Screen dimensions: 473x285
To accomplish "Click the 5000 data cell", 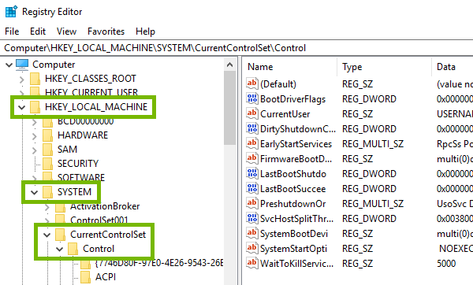I will tap(446, 264).
